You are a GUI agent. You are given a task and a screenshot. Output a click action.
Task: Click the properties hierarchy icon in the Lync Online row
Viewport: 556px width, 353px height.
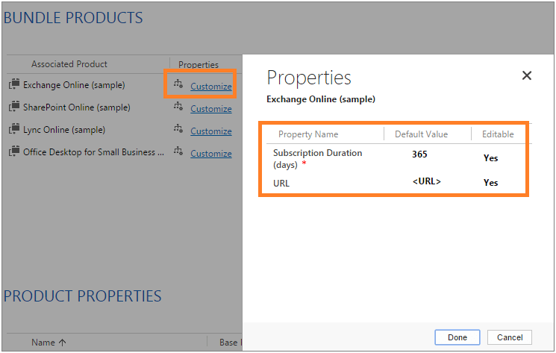click(178, 128)
